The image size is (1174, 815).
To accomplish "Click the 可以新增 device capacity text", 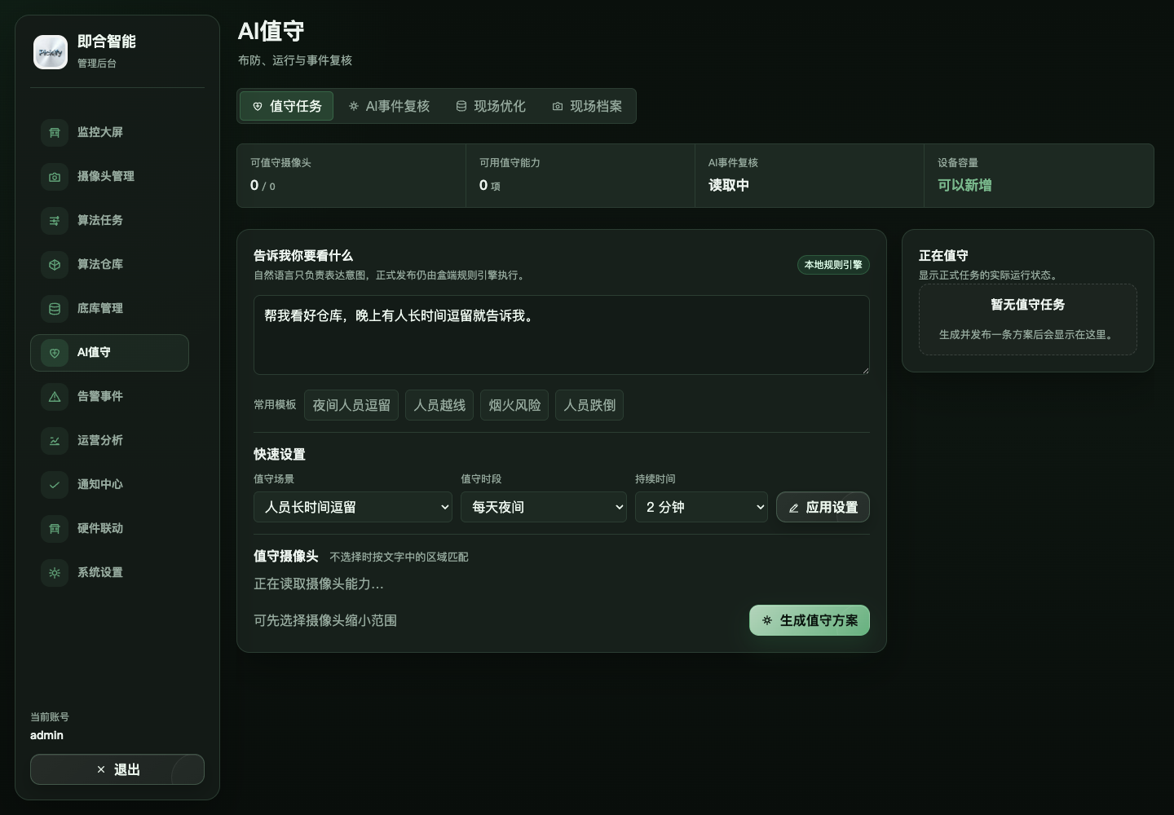I will (x=964, y=185).
